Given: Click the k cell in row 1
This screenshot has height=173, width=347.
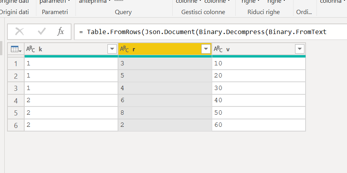Looking at the screenshot, I should tap(71, 64).
